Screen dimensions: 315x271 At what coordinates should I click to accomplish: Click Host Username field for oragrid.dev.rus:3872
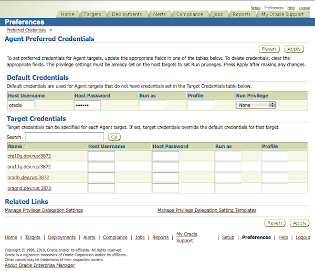pyautogui.click(x=101, y=188)
